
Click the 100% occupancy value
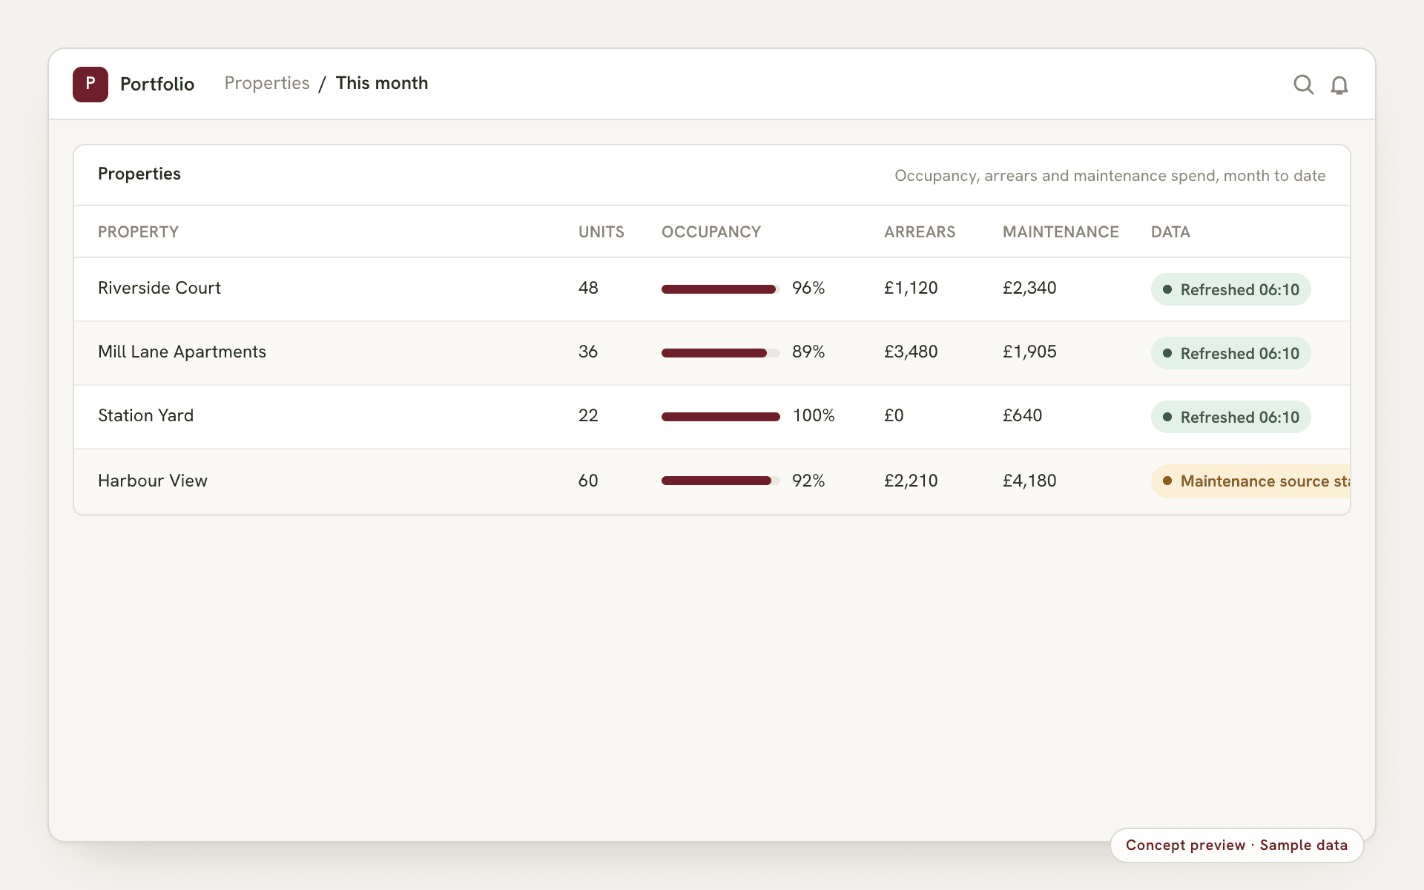point(814,415)
